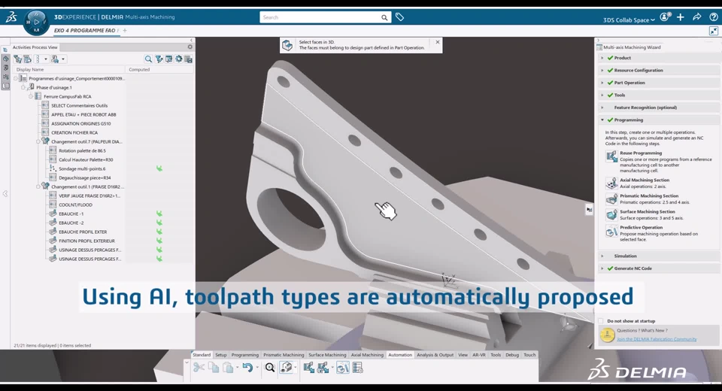
Task: Click the Predictive Operation icon in bottom toolbar
Action: (x=343, y=367)
